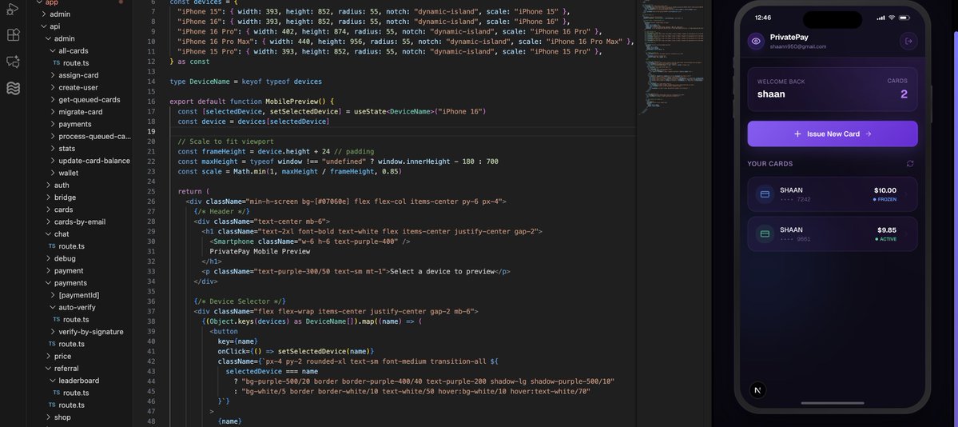
Task: Open route.ts under auto-verify
Action: tap(76, 319)
